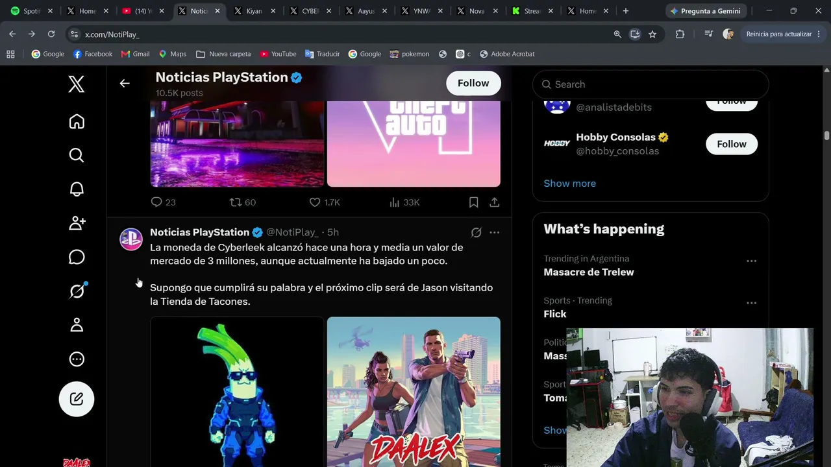Open the DAALEX GTA artwork image
Viewport: 831px width, 467px height.
coord(414,392)
